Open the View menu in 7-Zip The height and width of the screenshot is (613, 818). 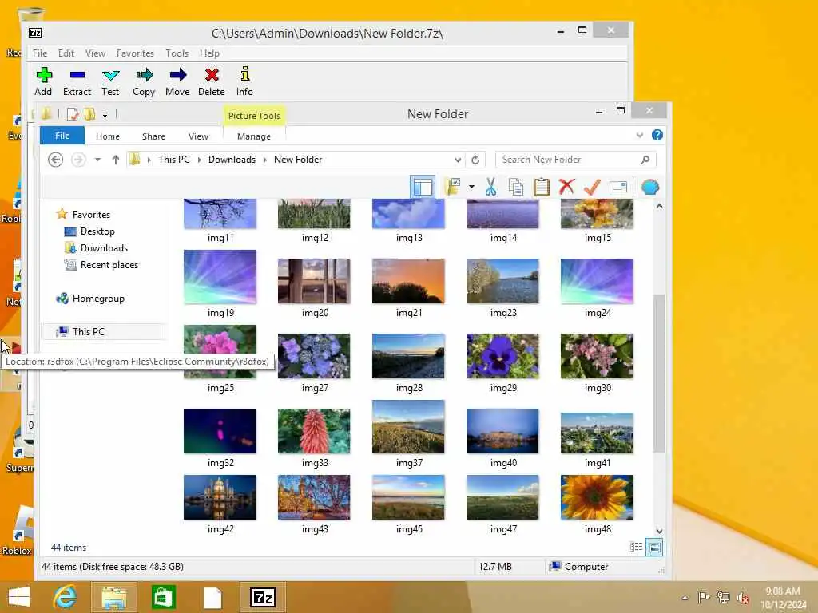tap(96, 53)
